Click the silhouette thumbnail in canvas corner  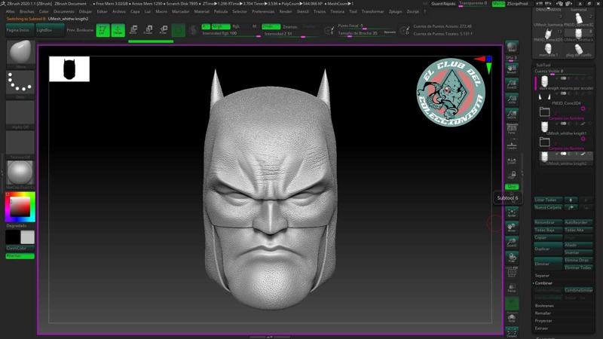(x=69, y=69)
